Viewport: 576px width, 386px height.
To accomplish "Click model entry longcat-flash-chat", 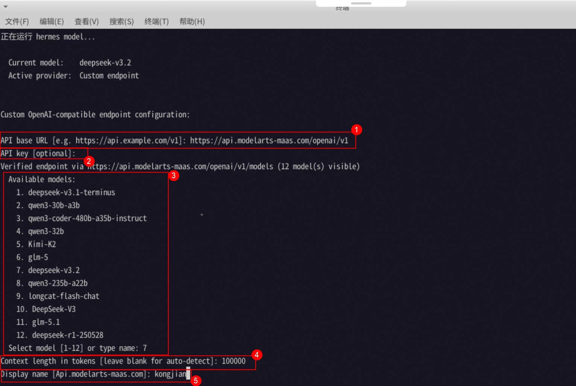I will click(x=64, y=296).
